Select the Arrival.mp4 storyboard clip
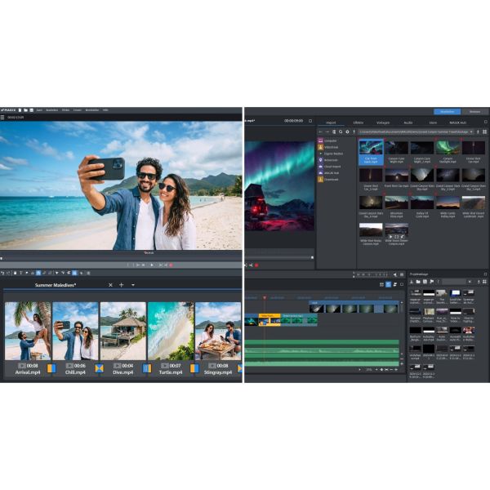 point(28,331)
